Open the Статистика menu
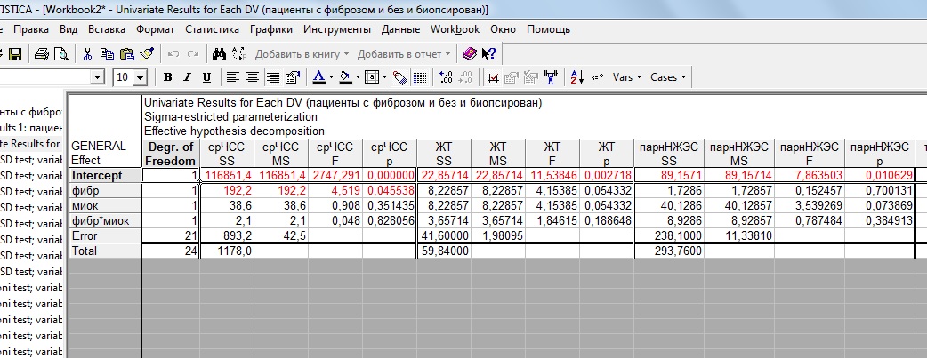The height and width of the screenshot is (358, 927). tap(212, 29)
